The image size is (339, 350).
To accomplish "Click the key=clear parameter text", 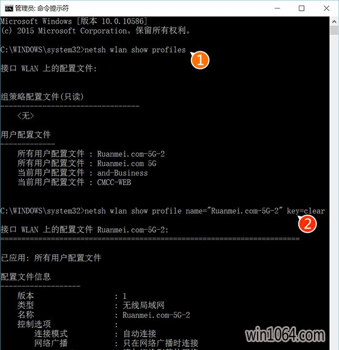I will (306, 211).
